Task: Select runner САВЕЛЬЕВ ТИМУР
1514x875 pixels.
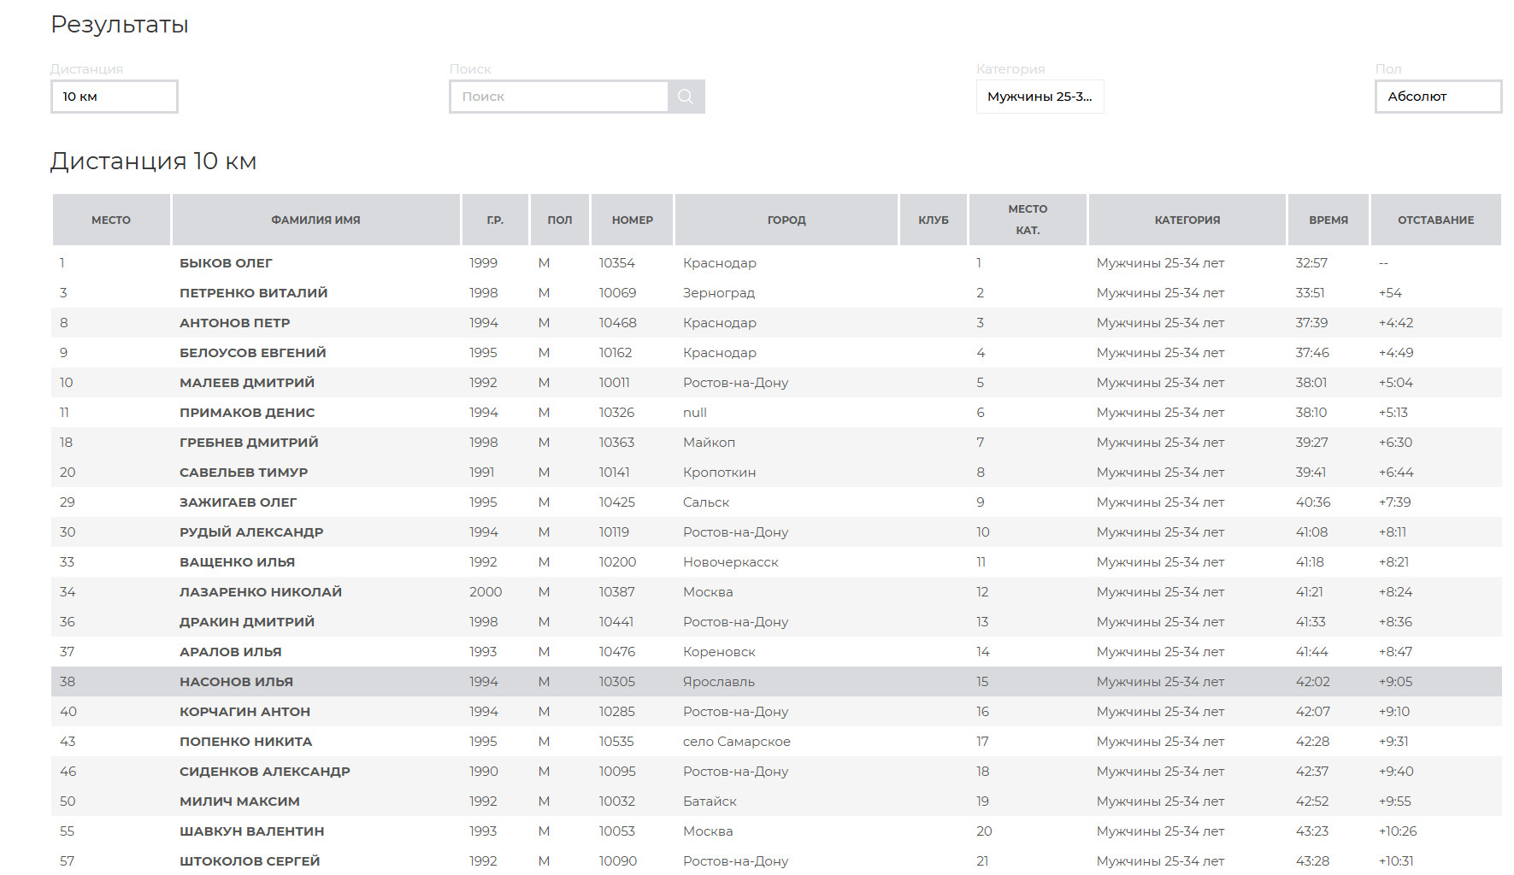Action: tap(244, 473)
